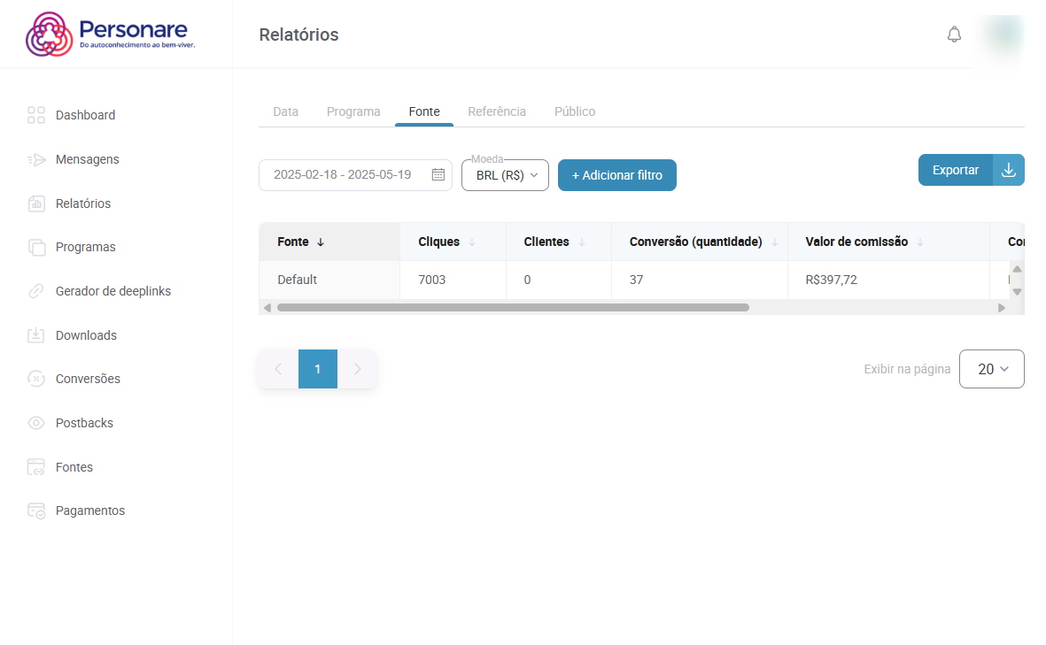This screenshot has width=1046, height=645.
Task: Click the horizontal table scrollbar
Action: click(x=513, y=308)
